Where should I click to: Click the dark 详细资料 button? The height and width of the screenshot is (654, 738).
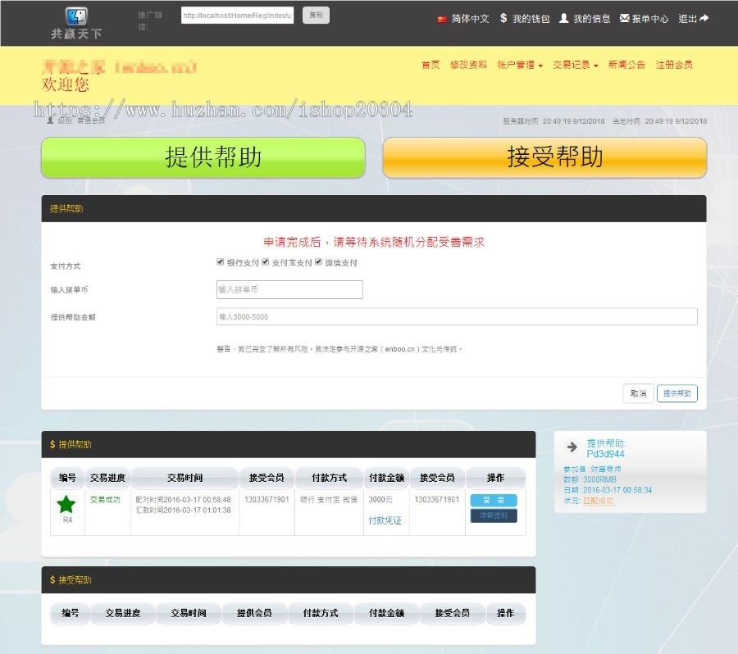tap(494, 515)
